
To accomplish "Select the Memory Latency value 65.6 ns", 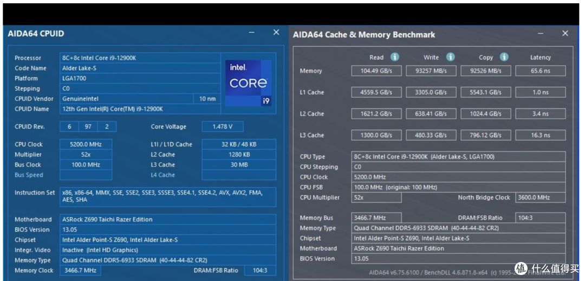I will coord(540,71).
